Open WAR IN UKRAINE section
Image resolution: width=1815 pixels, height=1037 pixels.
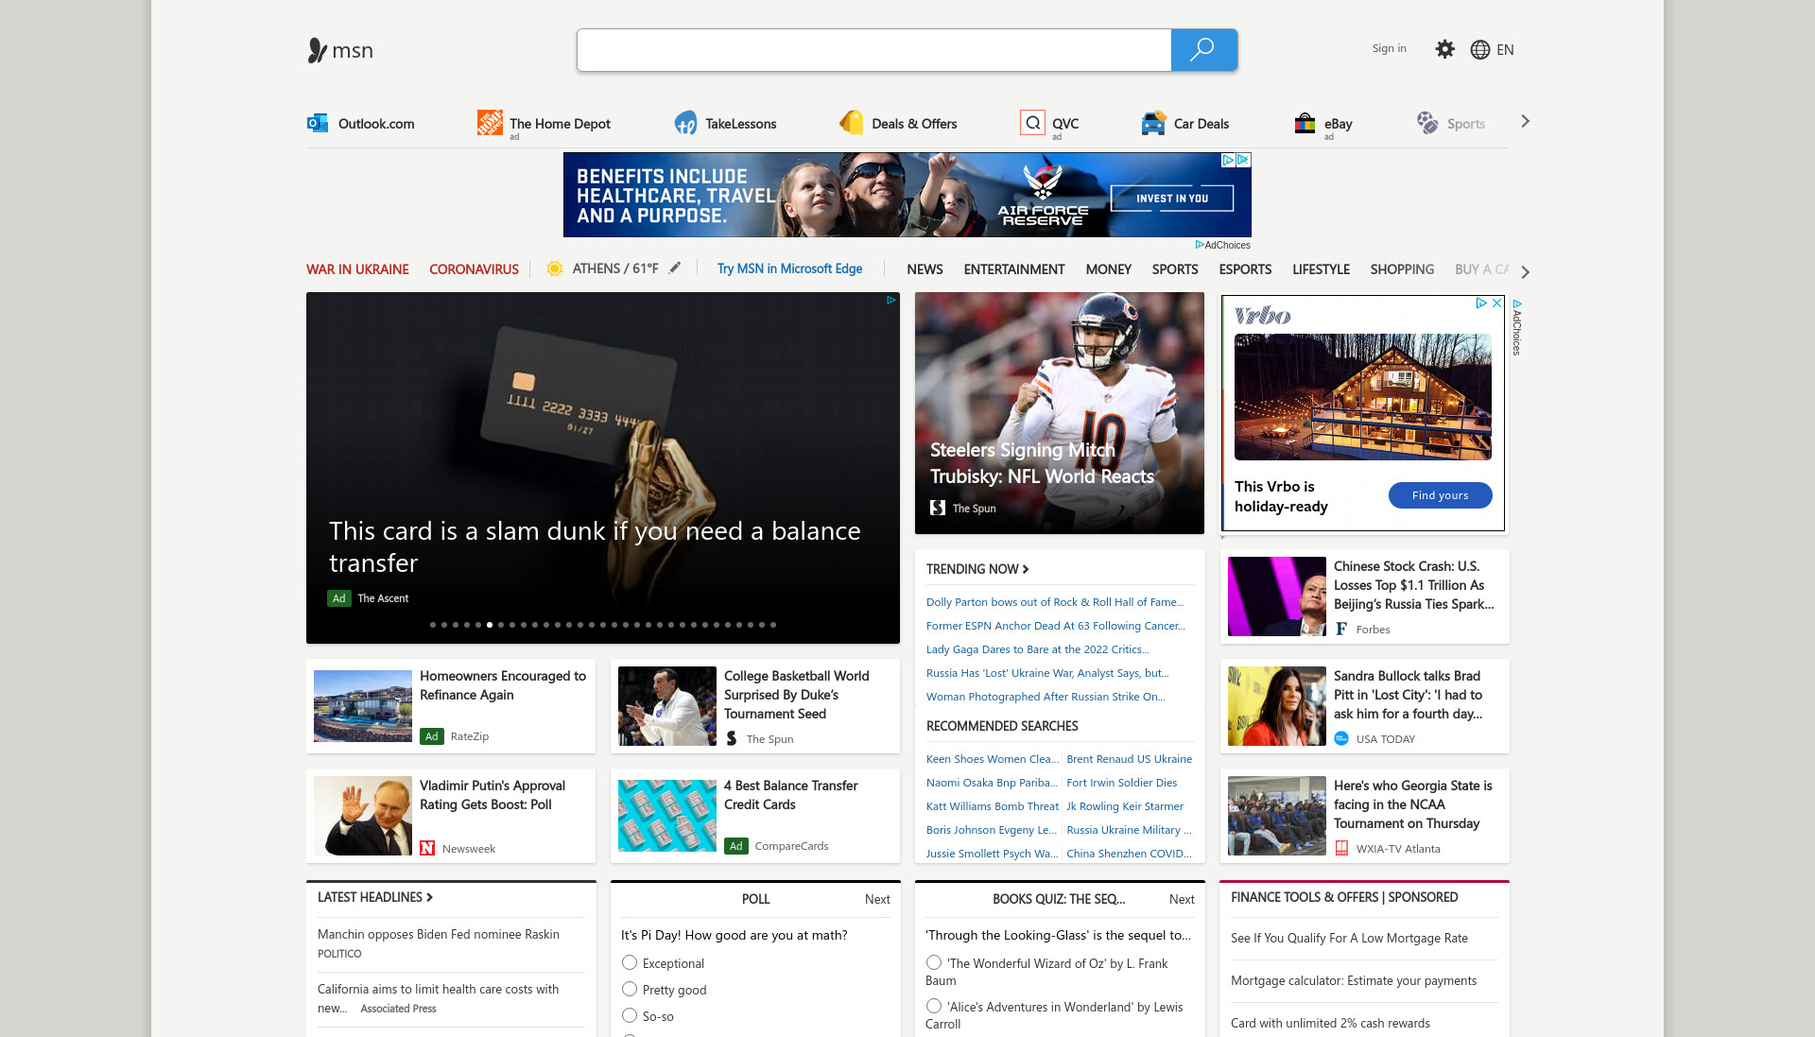(x=357, y=269)
